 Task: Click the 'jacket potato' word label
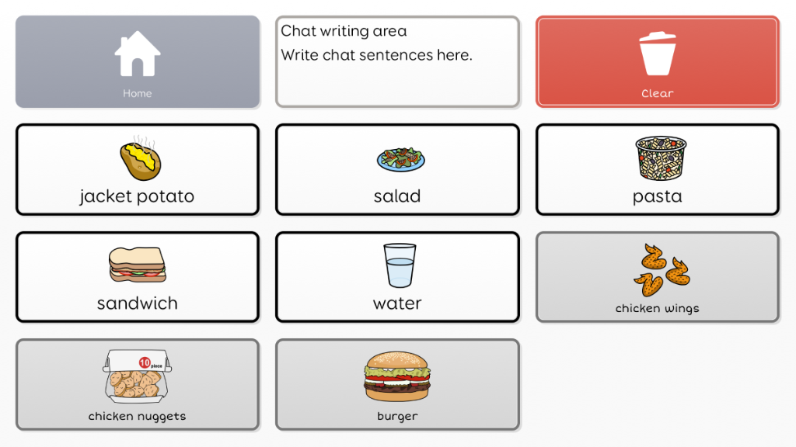(137, 196)
